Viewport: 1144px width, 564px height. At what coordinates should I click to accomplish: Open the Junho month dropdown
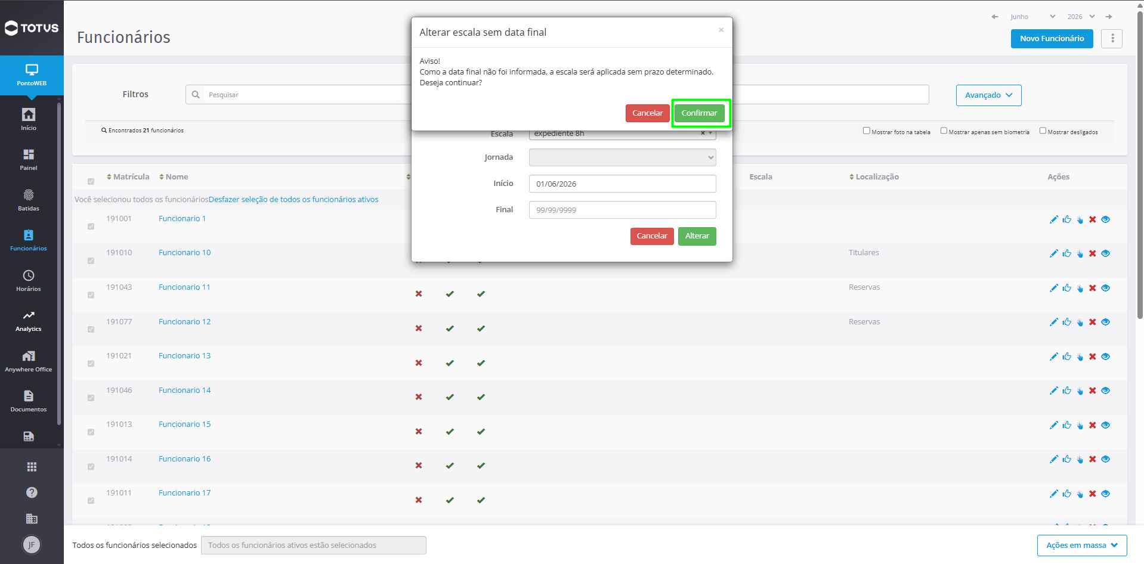(x=1033, y=17)
